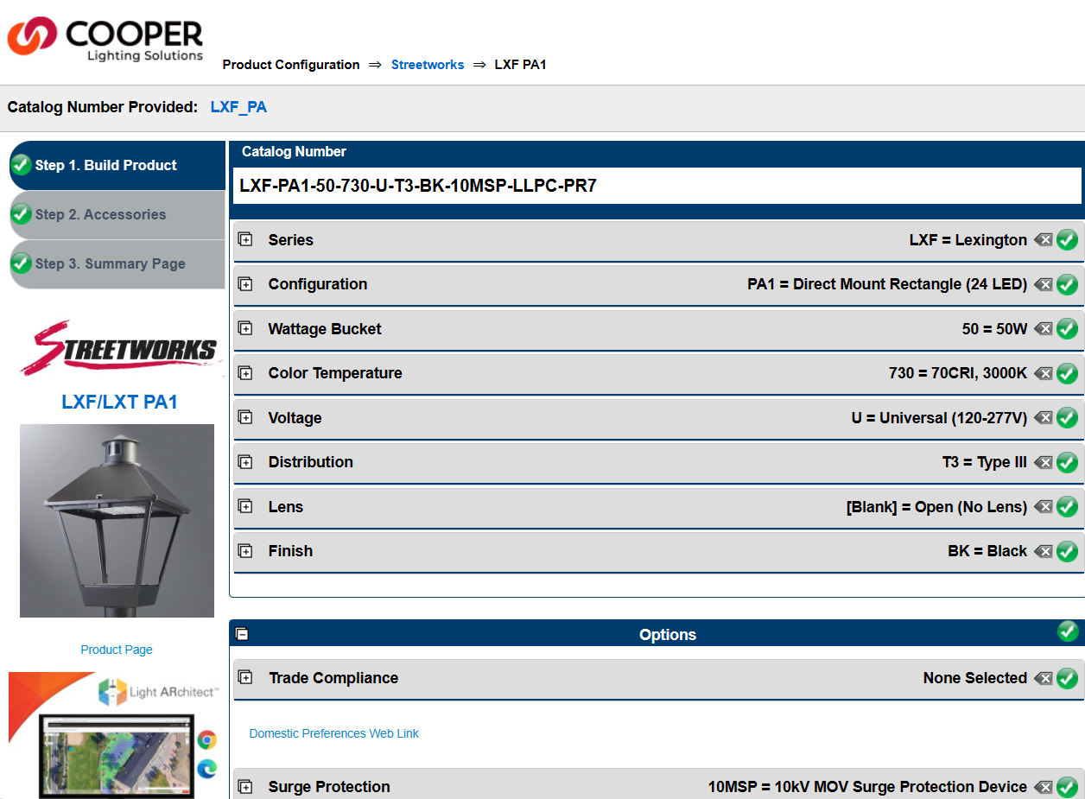Click the Google Chrome browser icon
Screen dimensions: 1085x799
(x=206, y=740)
